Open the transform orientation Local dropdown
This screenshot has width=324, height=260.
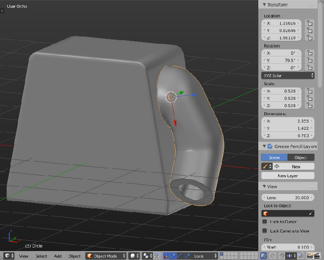(205, 256)
